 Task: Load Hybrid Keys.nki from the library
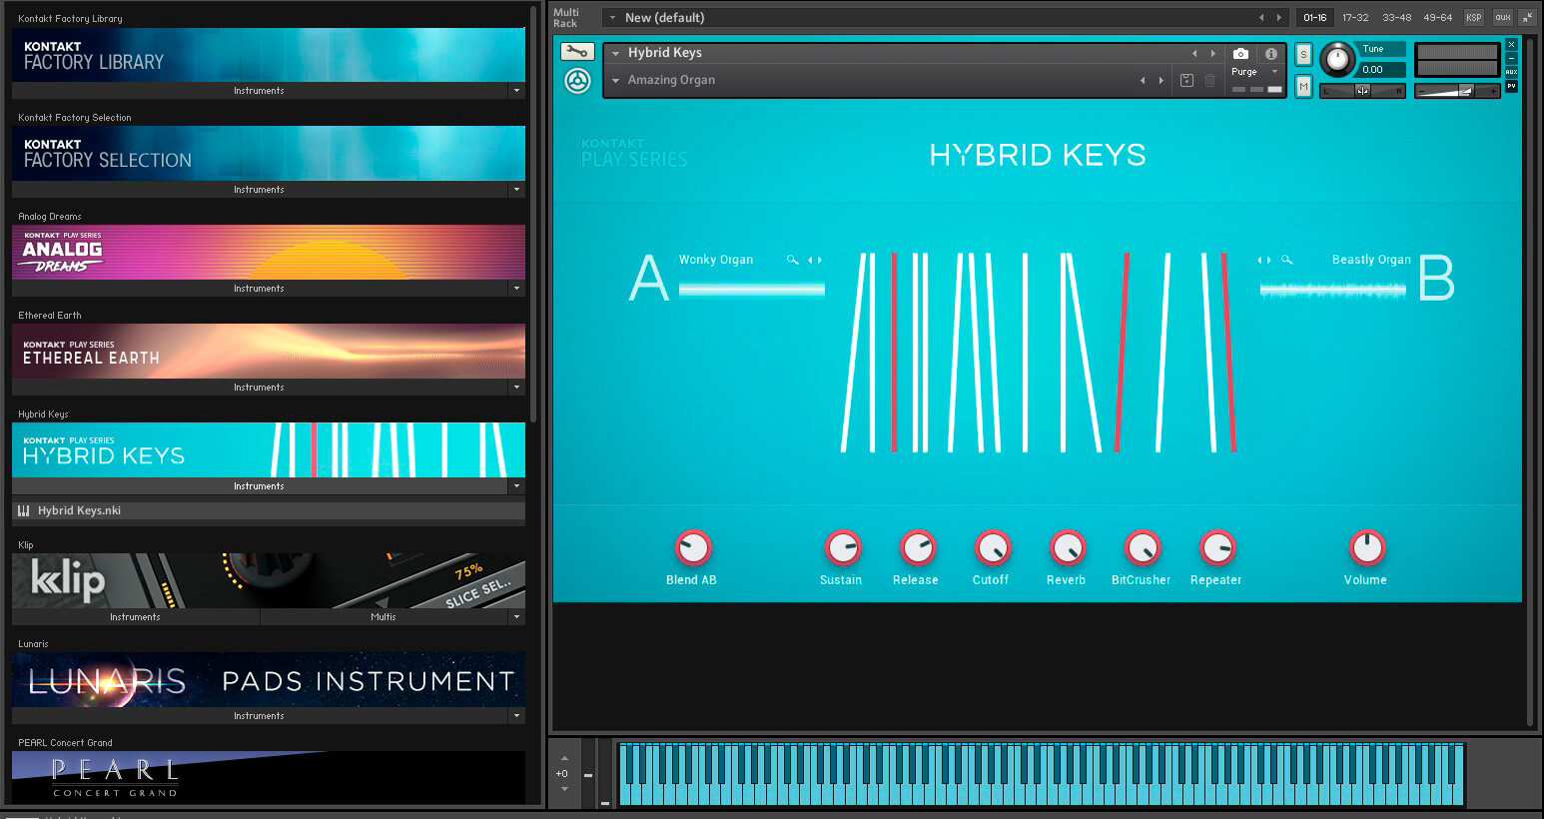click(269, 510)
